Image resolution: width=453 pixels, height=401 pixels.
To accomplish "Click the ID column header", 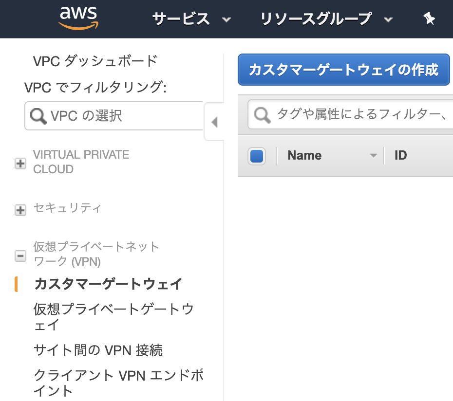I will pyautogui.click(x=400, y=155).
